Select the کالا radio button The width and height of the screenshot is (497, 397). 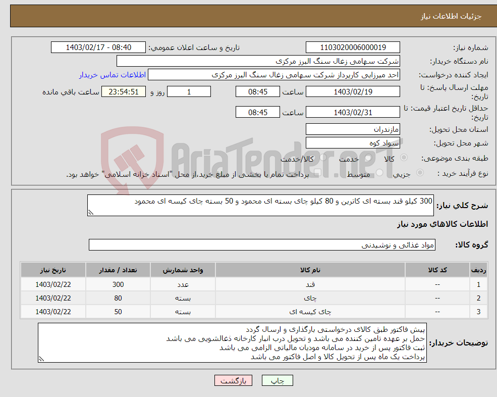[404, 158]
